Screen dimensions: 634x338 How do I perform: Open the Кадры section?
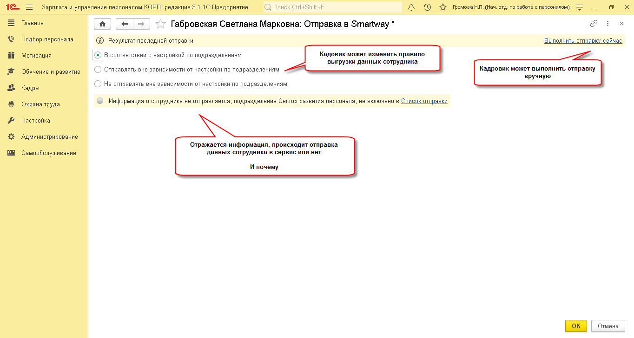(x=44, y=88)
